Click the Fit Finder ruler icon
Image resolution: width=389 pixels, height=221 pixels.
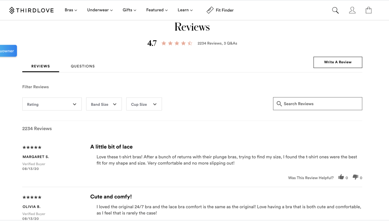210,10
